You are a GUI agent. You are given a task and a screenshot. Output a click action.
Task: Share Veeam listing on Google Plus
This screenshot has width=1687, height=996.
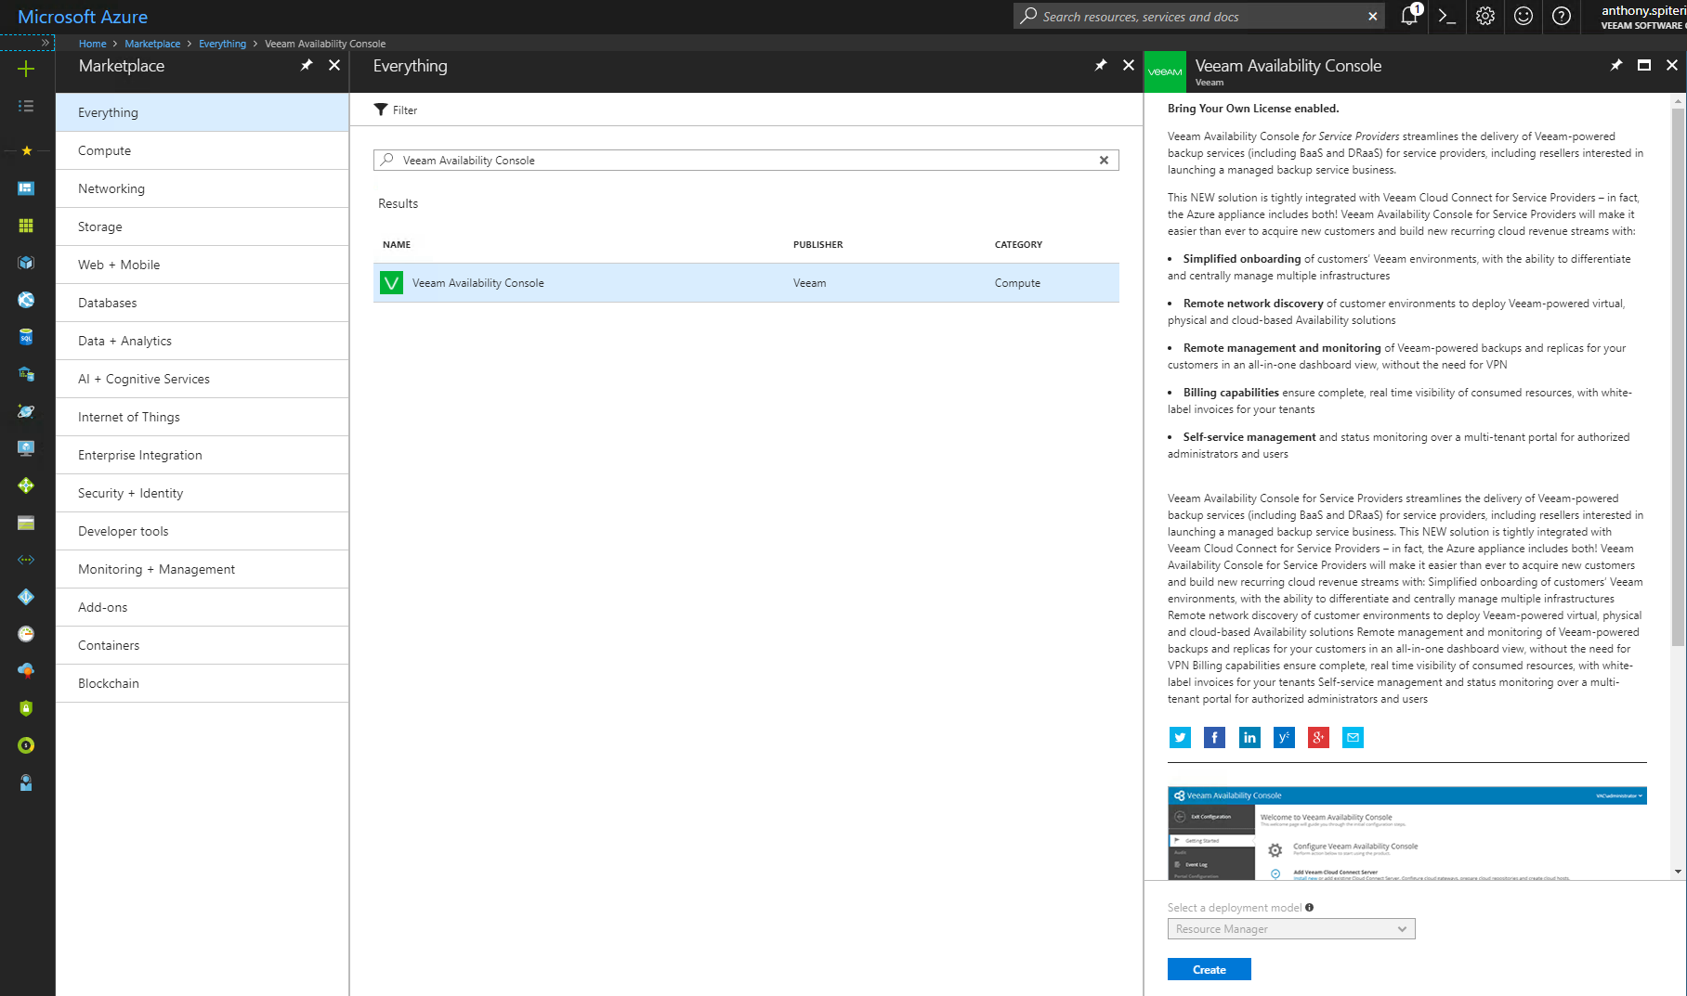1318,737
